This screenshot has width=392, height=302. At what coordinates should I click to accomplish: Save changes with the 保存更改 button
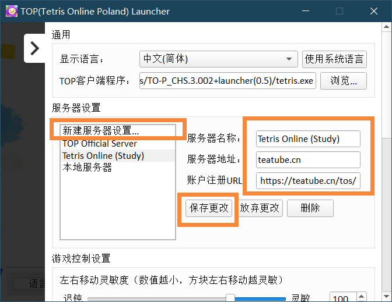tap(209, 208)
